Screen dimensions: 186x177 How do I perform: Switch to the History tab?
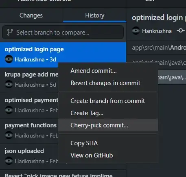click(95, 15)
